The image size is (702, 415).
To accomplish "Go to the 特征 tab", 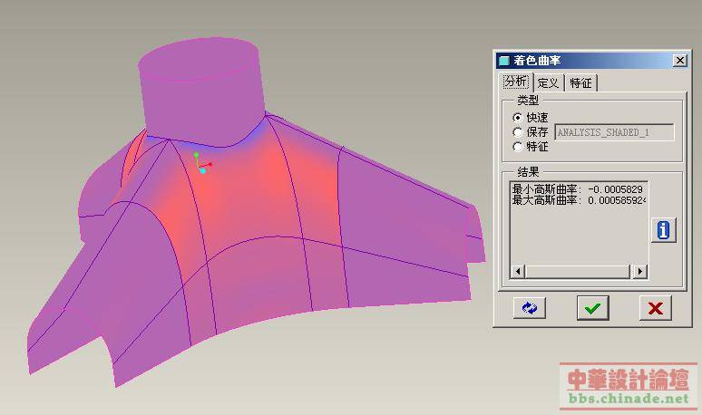I will pos(580,83).
